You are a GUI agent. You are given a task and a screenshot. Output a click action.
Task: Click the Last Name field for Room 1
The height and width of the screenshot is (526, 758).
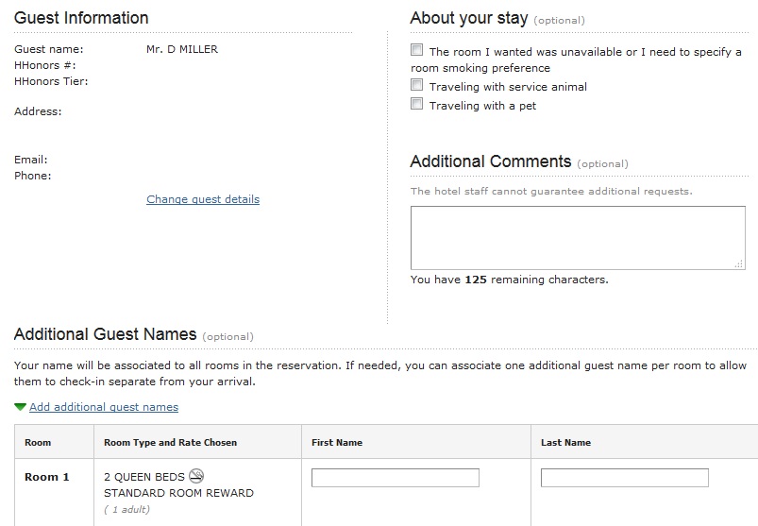click(624, 478)
